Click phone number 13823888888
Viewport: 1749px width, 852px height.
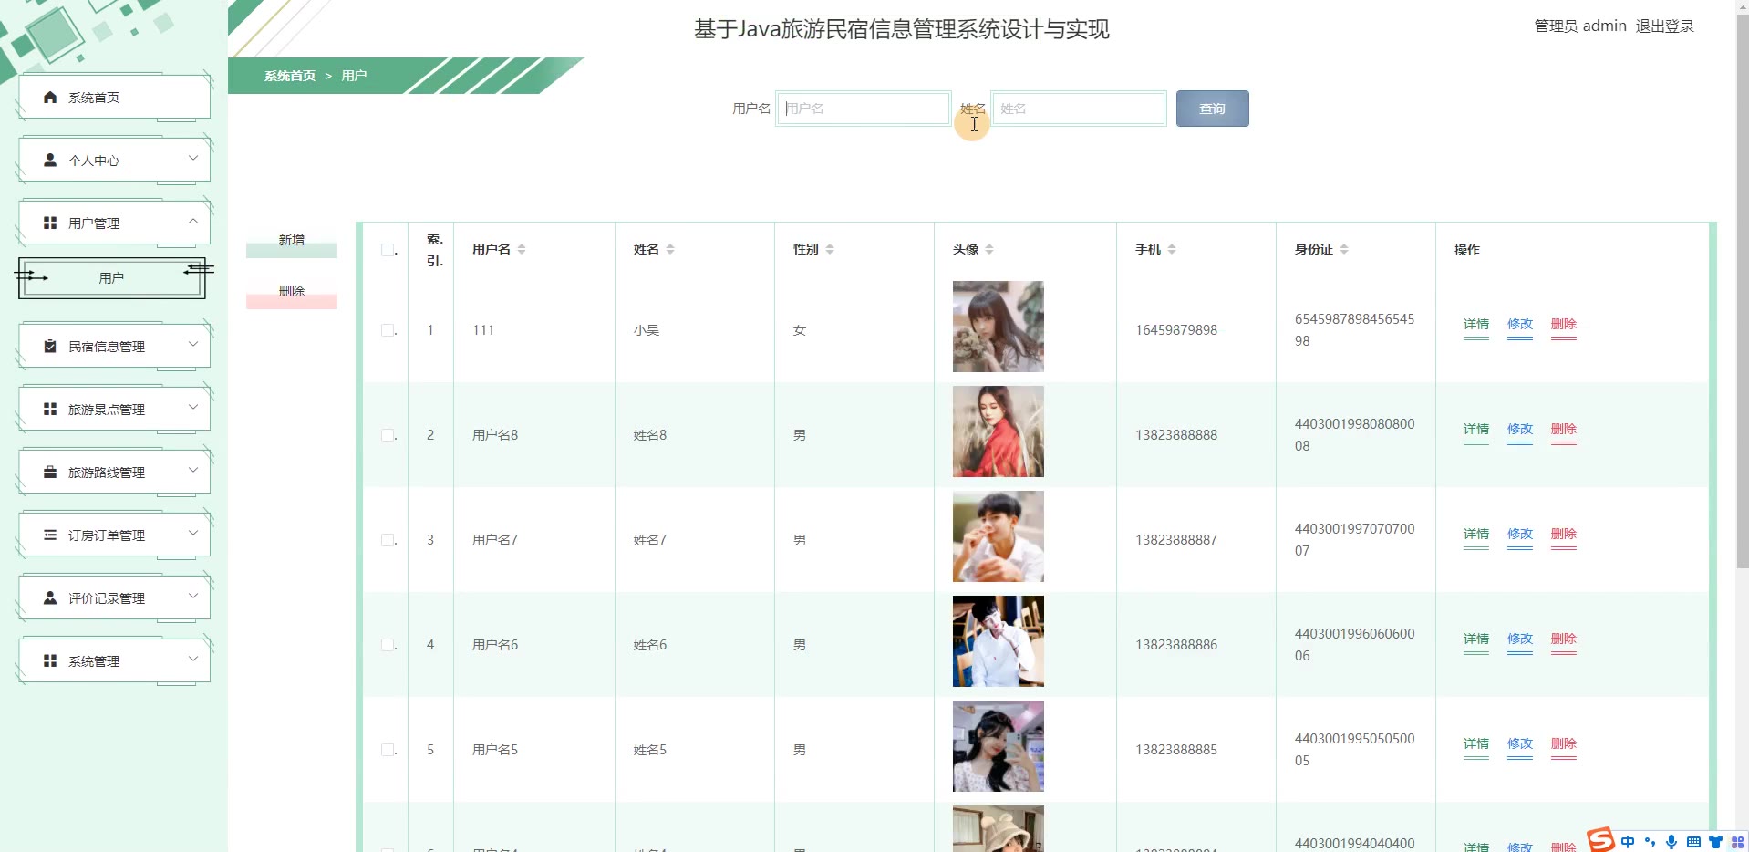(1176, 435)
